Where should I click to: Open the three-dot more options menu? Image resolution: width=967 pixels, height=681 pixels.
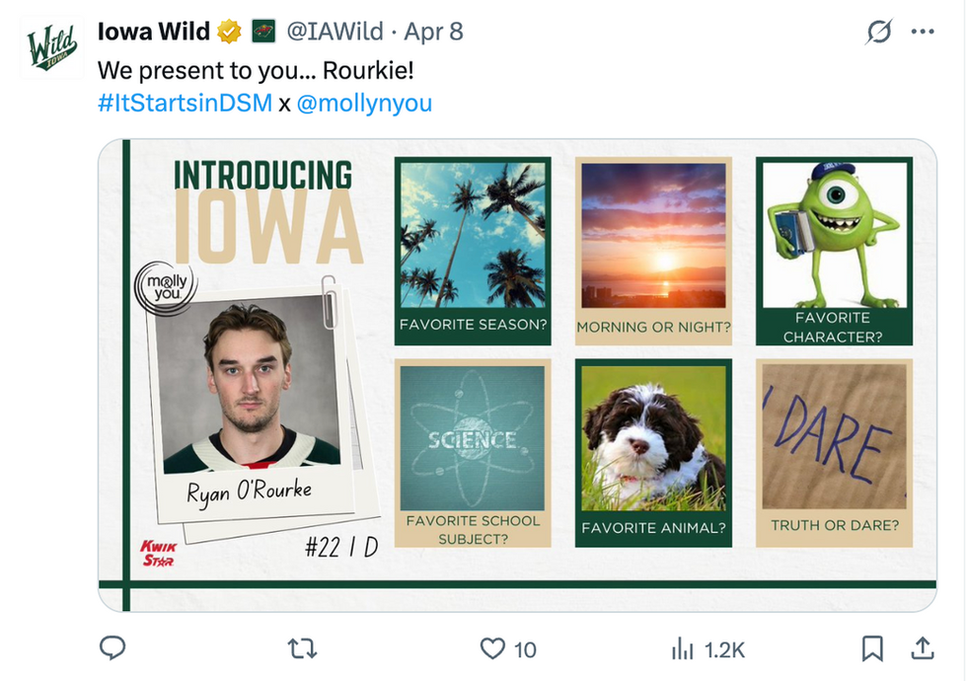[x=923, y=33]
